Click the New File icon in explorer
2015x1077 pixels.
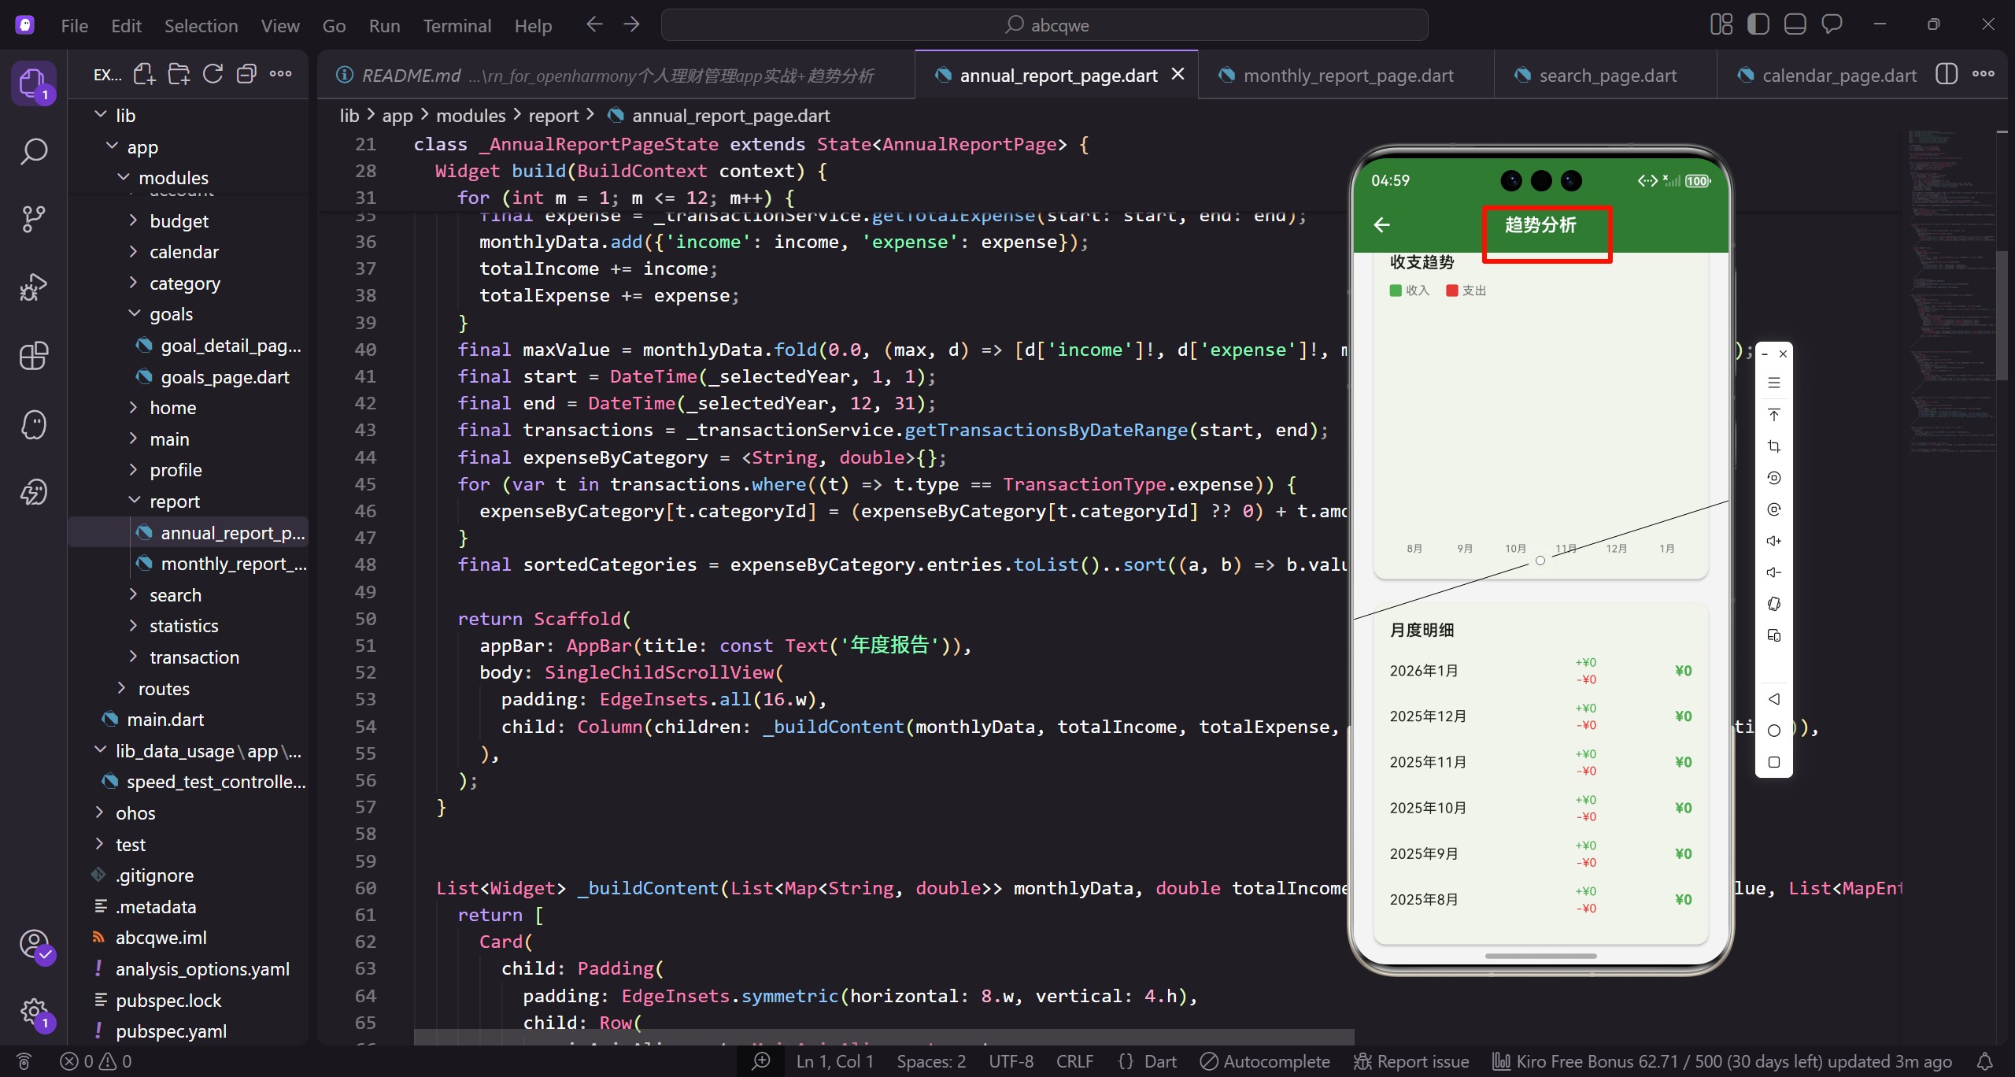click(144, 75)
